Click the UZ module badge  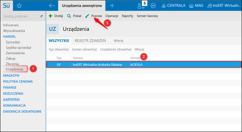click(52, 29)
